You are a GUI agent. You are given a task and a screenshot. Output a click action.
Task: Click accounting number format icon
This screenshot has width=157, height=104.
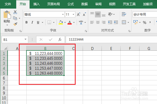point(136,22)
